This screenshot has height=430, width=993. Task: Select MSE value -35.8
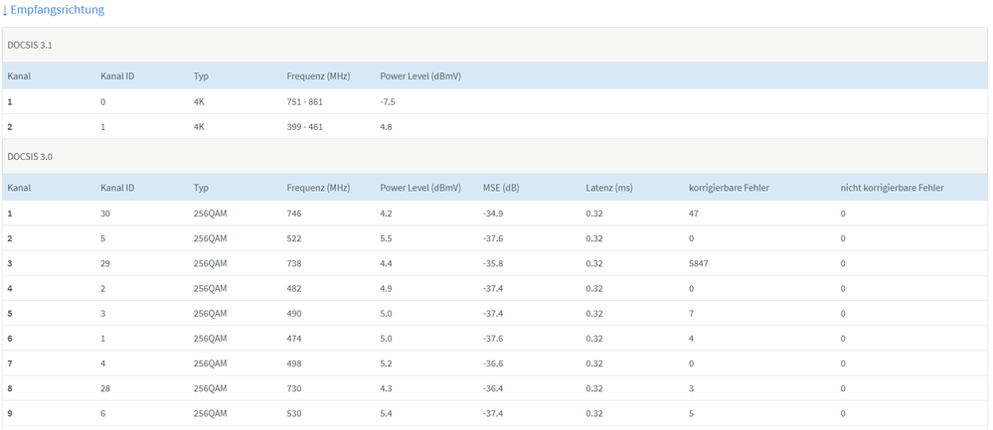coord(493,264)
